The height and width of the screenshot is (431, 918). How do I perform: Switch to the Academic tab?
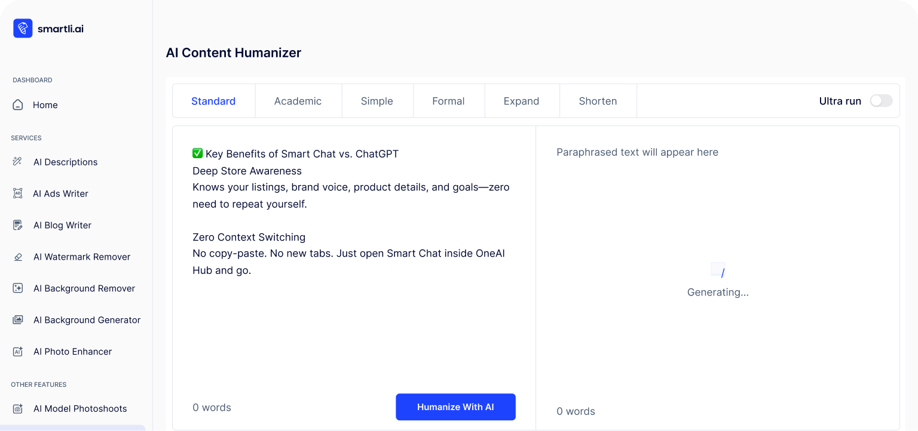click(x=298, y=101)
